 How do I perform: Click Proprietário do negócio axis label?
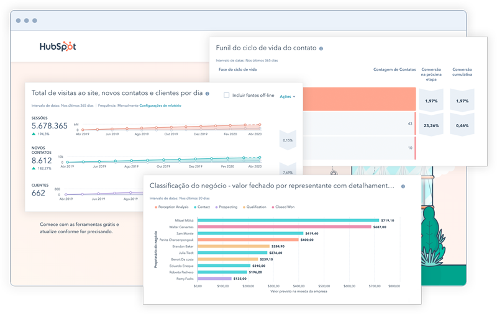156,249
